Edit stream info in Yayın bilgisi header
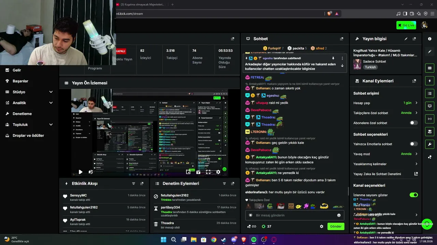The height and width of the screenshot is (245, 437). tap(406, 39)
